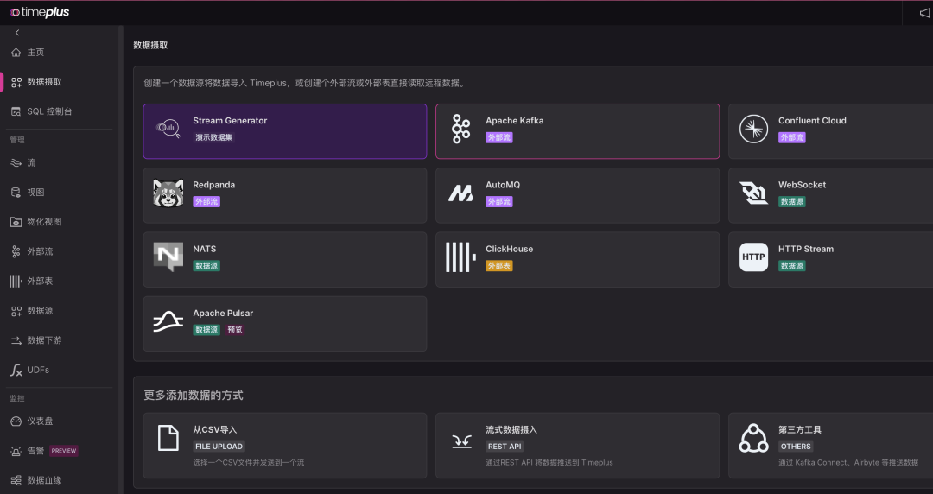Select the Apache Kafka card
This screenshot has height=494, width=933.
pyautogui.click(x=578, y=131)
